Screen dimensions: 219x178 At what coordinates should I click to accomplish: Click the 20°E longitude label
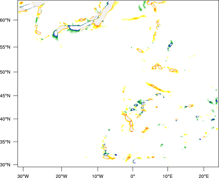click(204, 176)
